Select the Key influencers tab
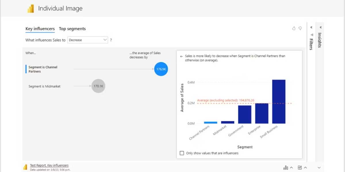 click(x=40, y=29)
